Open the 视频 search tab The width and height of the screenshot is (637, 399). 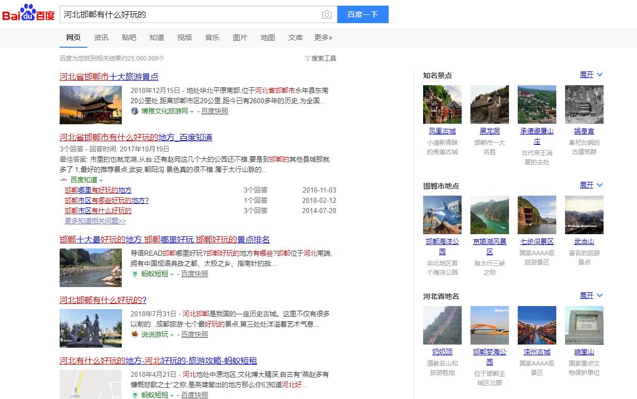(x=184, y=37)
